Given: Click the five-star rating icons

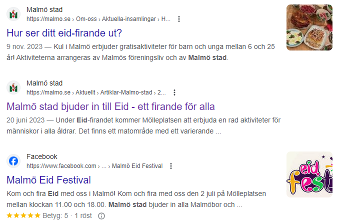Looking at the screenshot, I should coord(24,216).
